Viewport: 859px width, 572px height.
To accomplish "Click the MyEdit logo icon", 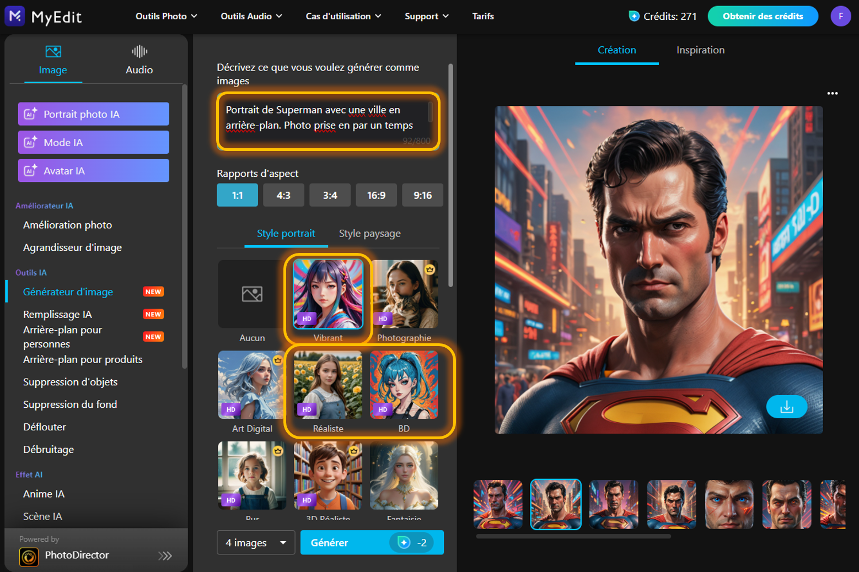I will [15, 16].
